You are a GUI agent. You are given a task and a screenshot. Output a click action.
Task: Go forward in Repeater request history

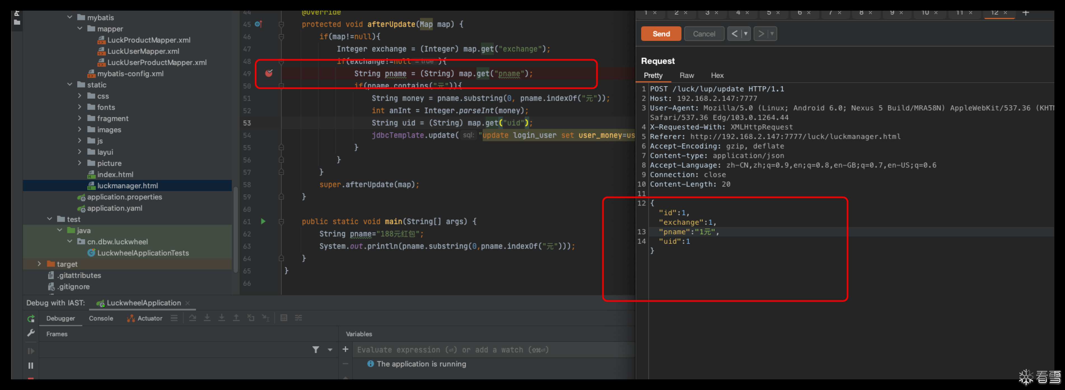761,34
